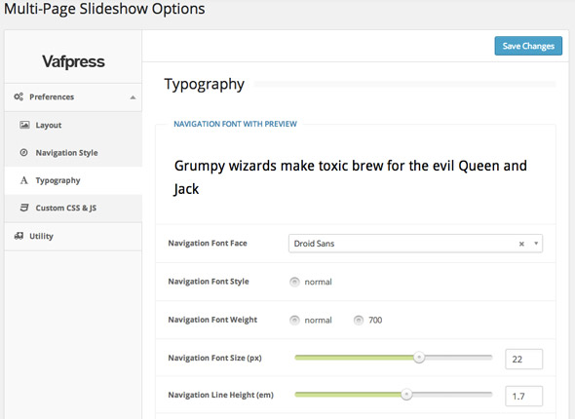Click the Navigation Line Height value field

pyautogui.click(x=523, y=396)
